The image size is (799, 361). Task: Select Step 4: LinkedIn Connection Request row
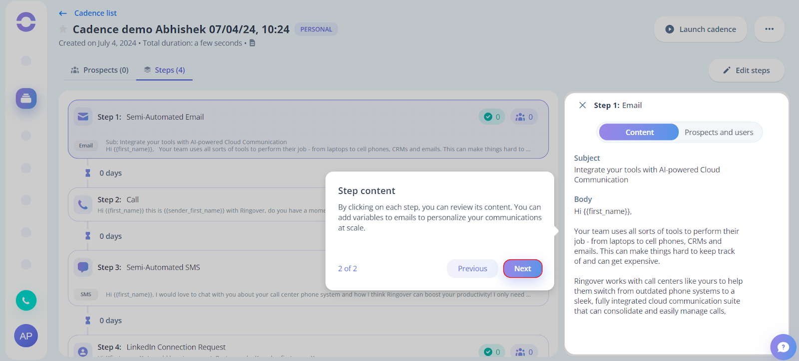[308, 347]
